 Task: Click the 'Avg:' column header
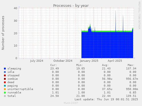(105, 65)
